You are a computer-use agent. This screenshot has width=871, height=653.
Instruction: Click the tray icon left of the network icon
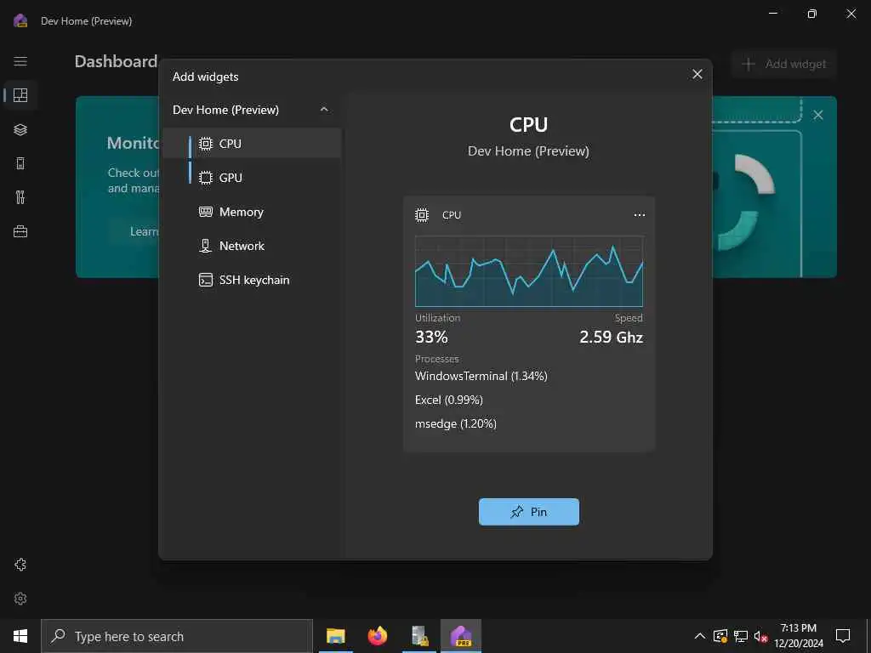[x=720, y=636]
